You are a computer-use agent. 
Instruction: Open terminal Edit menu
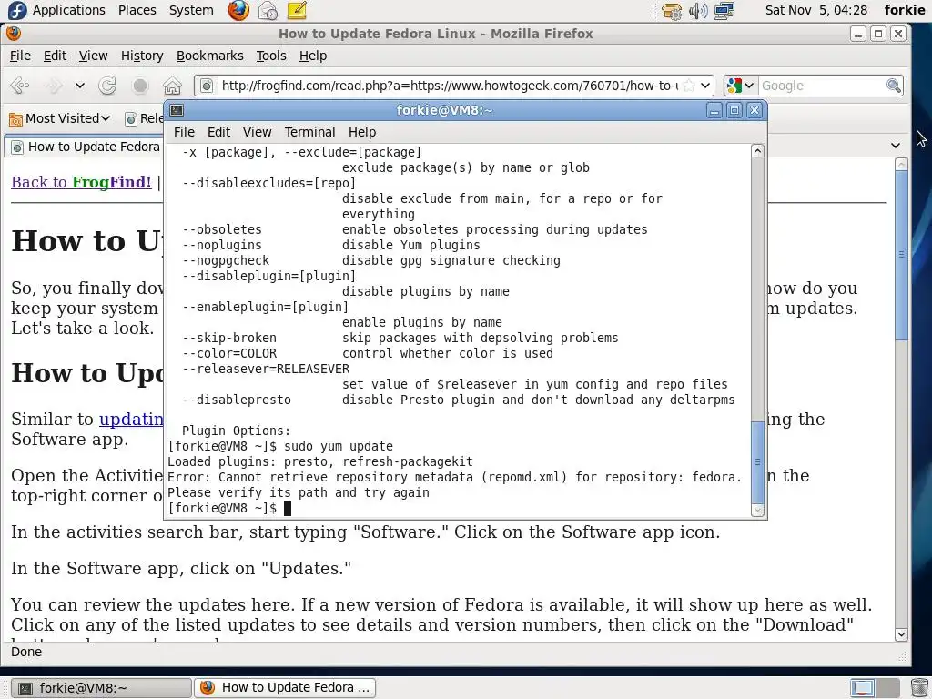coord(218,132)
